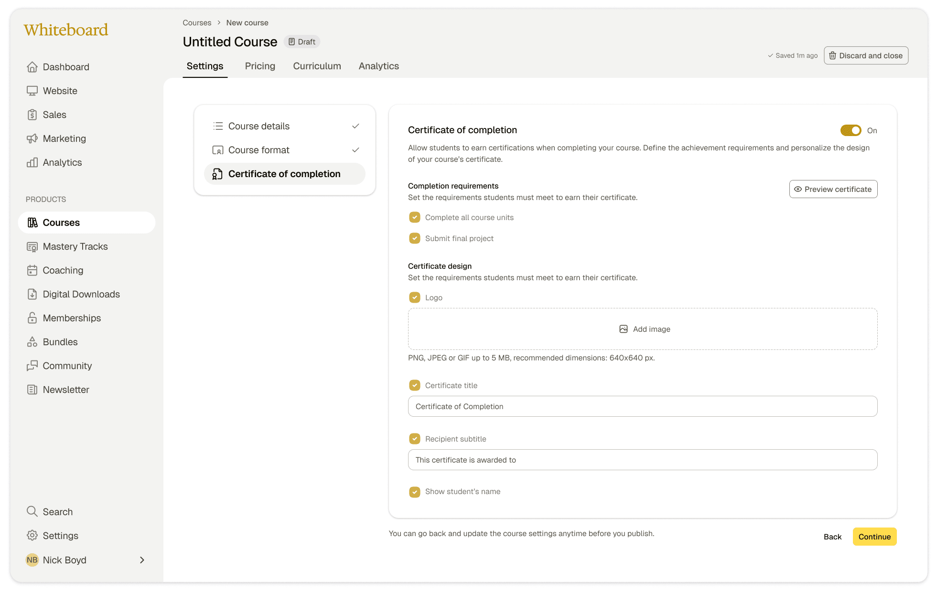Viewport: 937px width, 591px height.
Task: Open Bundles shapes icon
Action: [32, 342]
